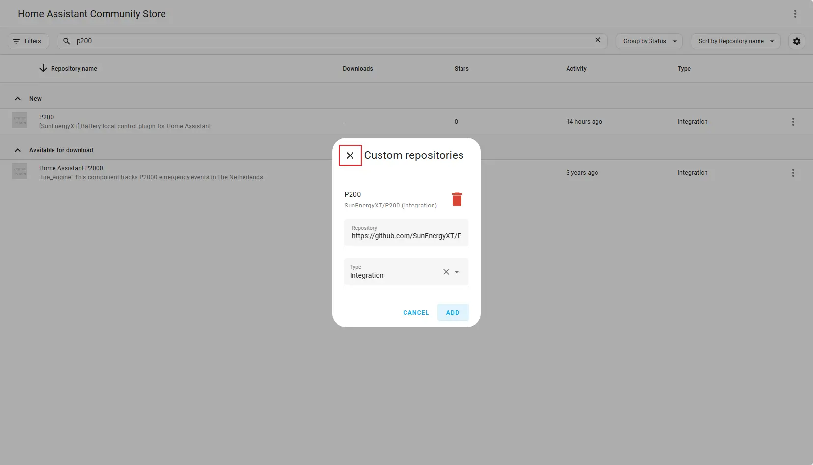
Task: Open the table settings gear
Action: coord(796,41)
